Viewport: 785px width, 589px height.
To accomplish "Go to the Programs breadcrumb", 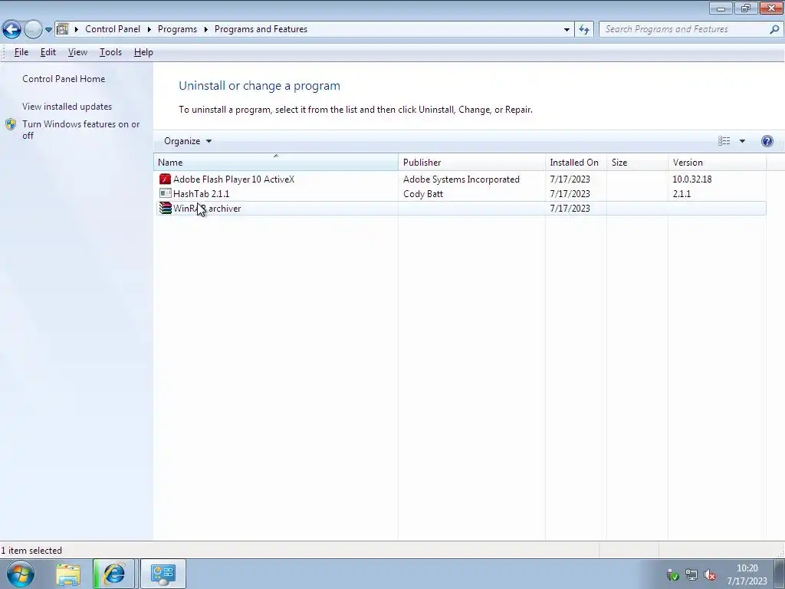I will tap(177, 29).
